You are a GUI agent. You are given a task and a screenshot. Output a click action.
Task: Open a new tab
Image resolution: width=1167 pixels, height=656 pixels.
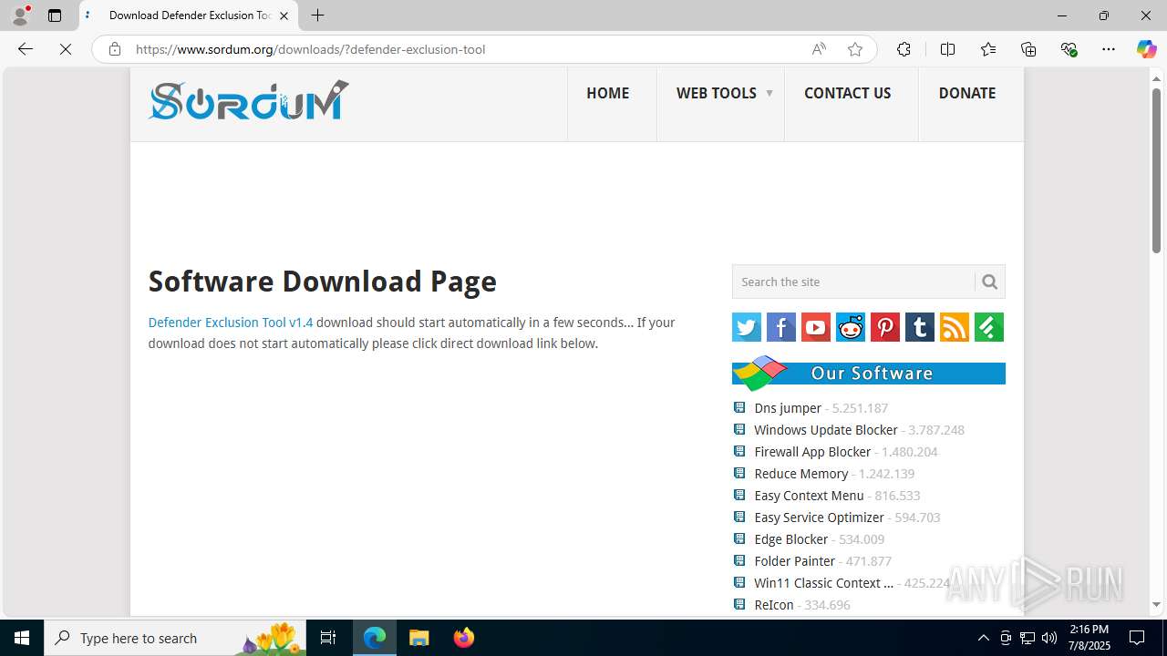(x=317, y=15)
